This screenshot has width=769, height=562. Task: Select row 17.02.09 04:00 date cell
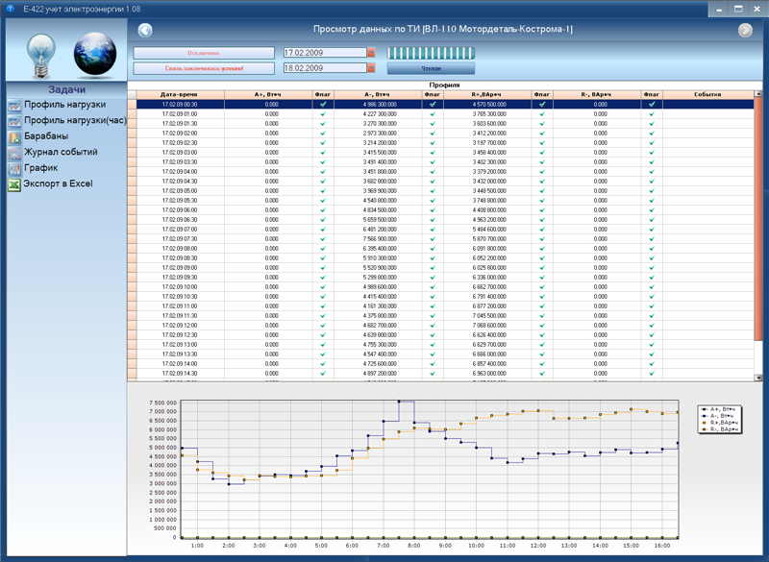180,172
